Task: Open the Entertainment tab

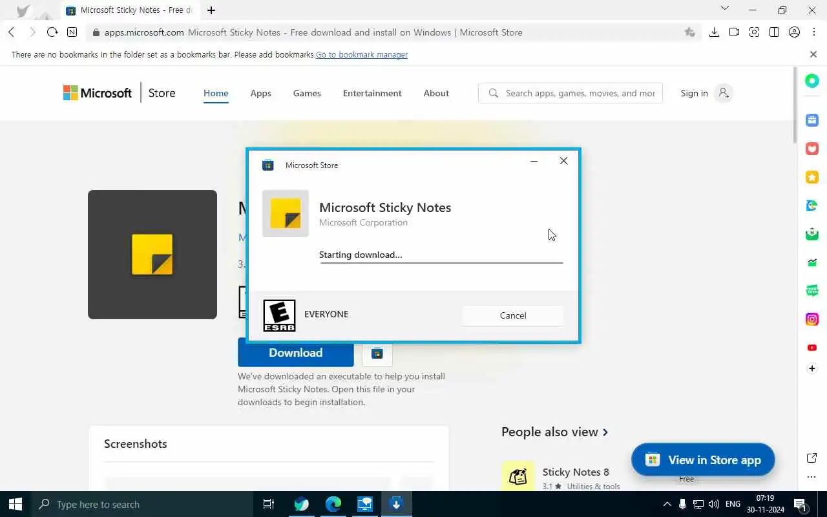Action: pyautogui.click(x=372, y=93)
